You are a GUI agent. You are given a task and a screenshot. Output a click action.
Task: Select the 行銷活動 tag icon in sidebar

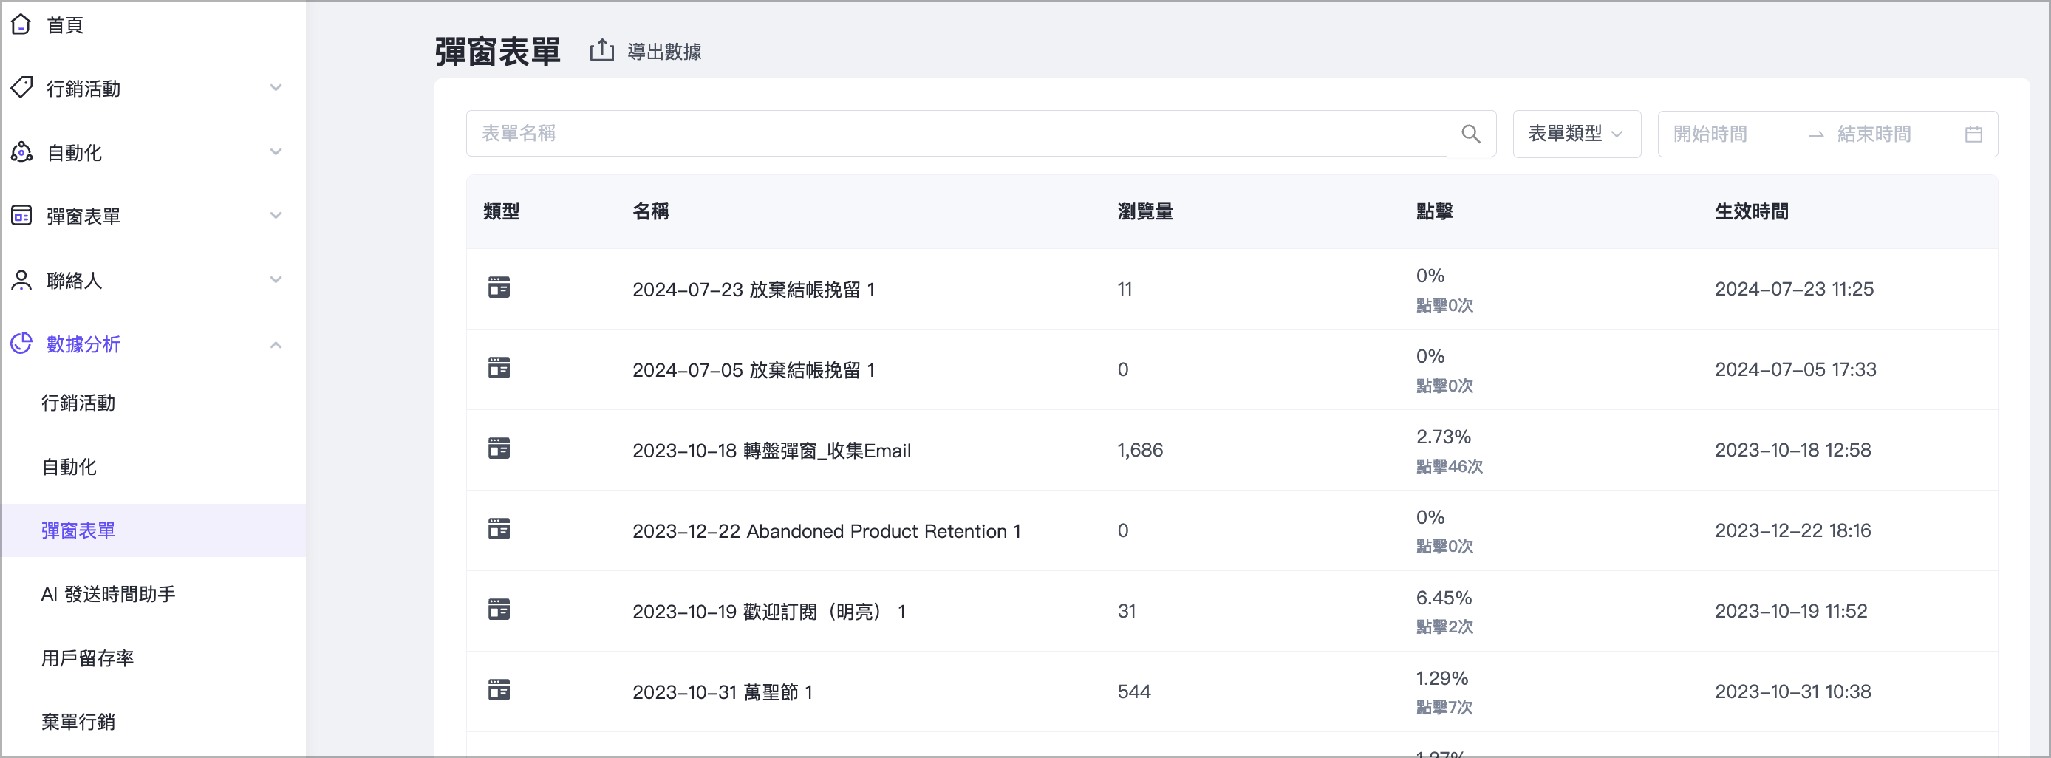21,88
